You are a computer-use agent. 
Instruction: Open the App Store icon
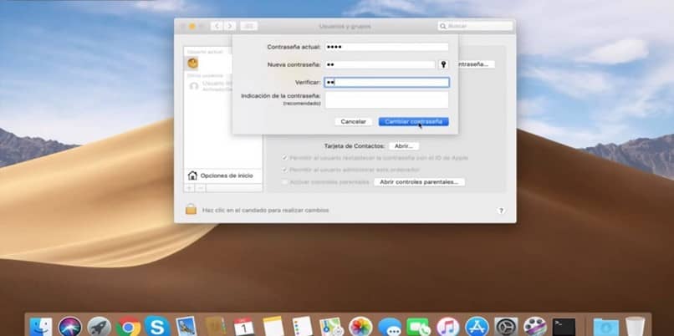[477, 327]
